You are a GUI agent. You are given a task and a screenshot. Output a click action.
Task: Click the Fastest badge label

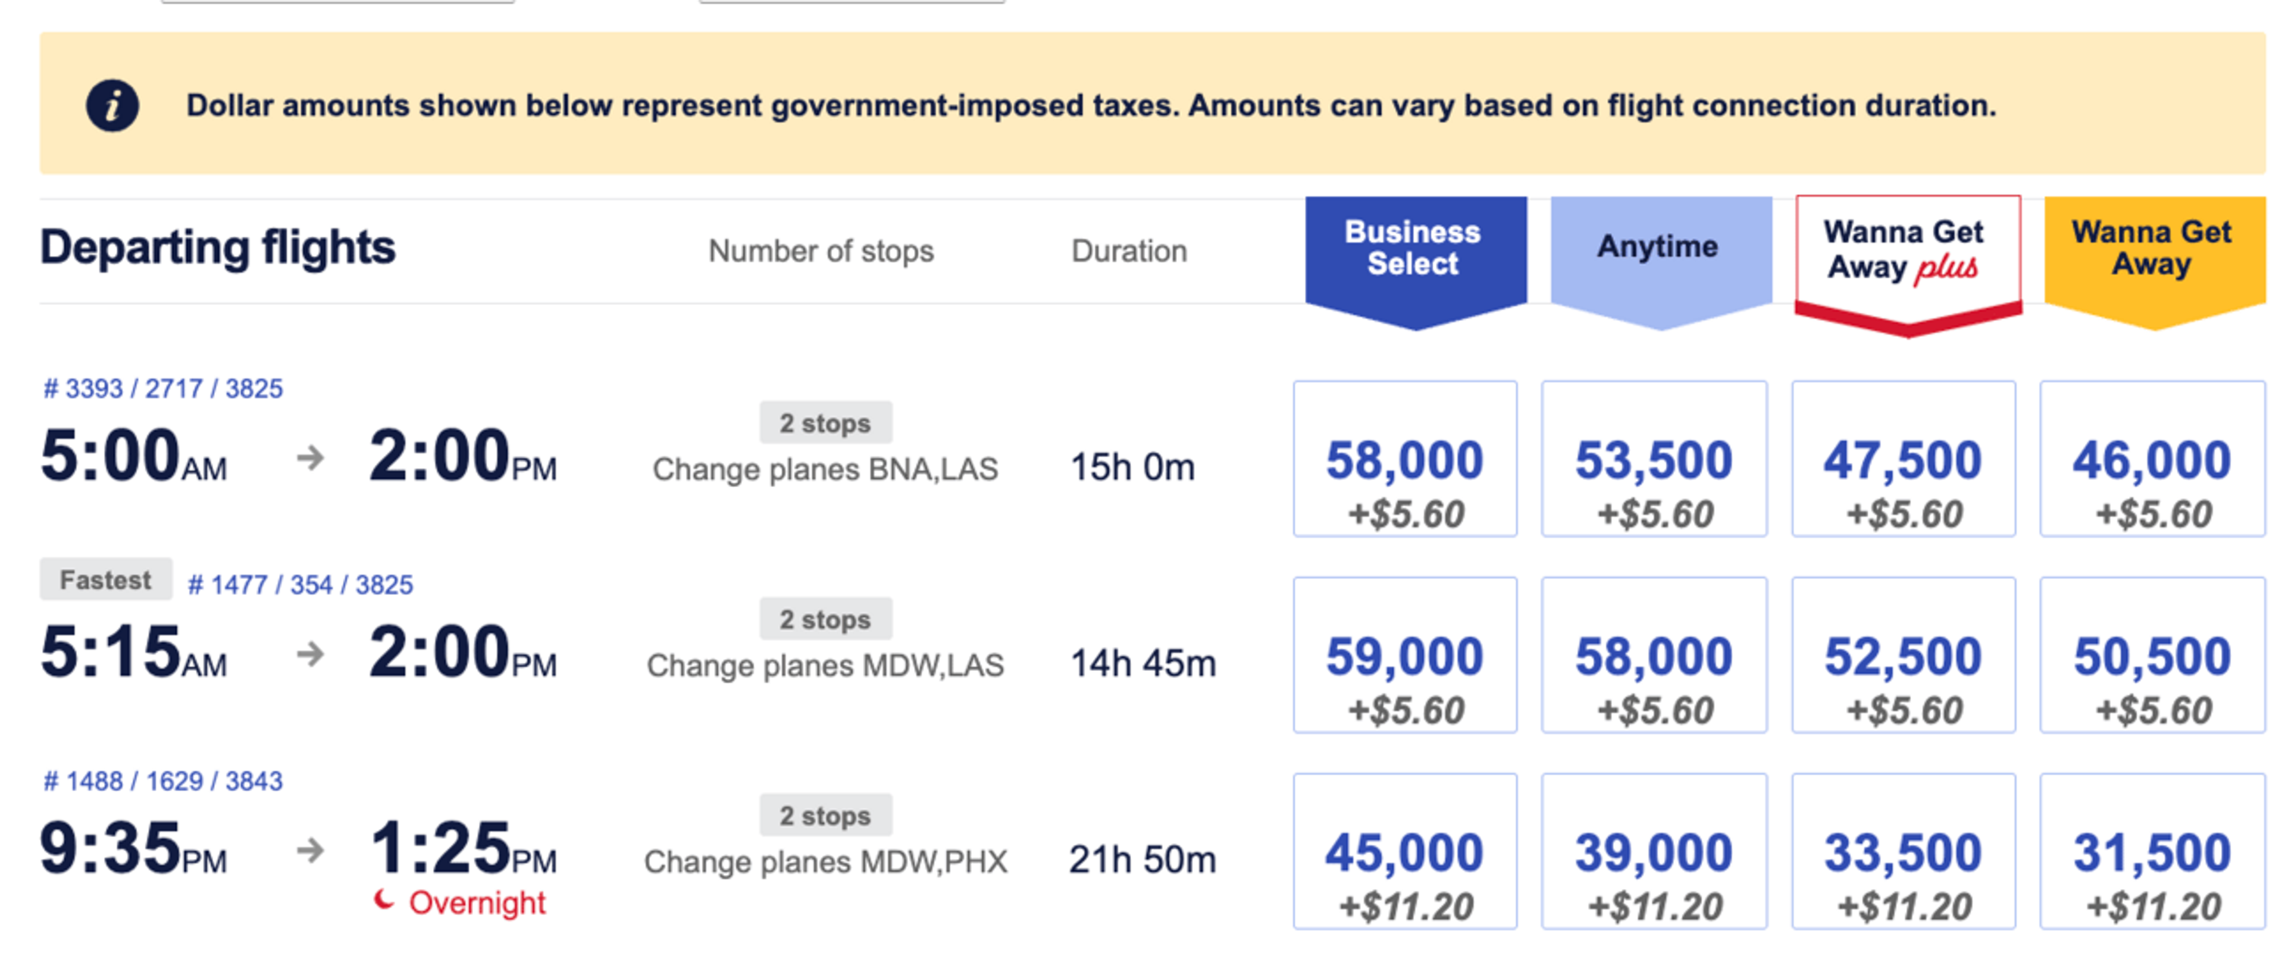105,580
